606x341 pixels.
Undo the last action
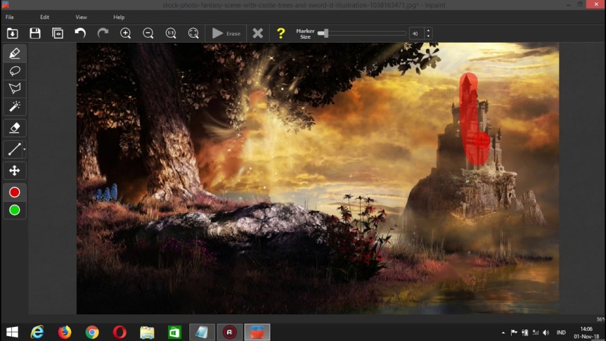(x=80, y=33)
